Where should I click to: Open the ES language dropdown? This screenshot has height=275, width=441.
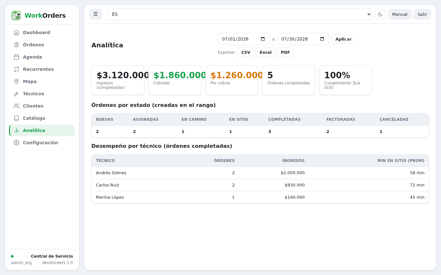[239, 14]
